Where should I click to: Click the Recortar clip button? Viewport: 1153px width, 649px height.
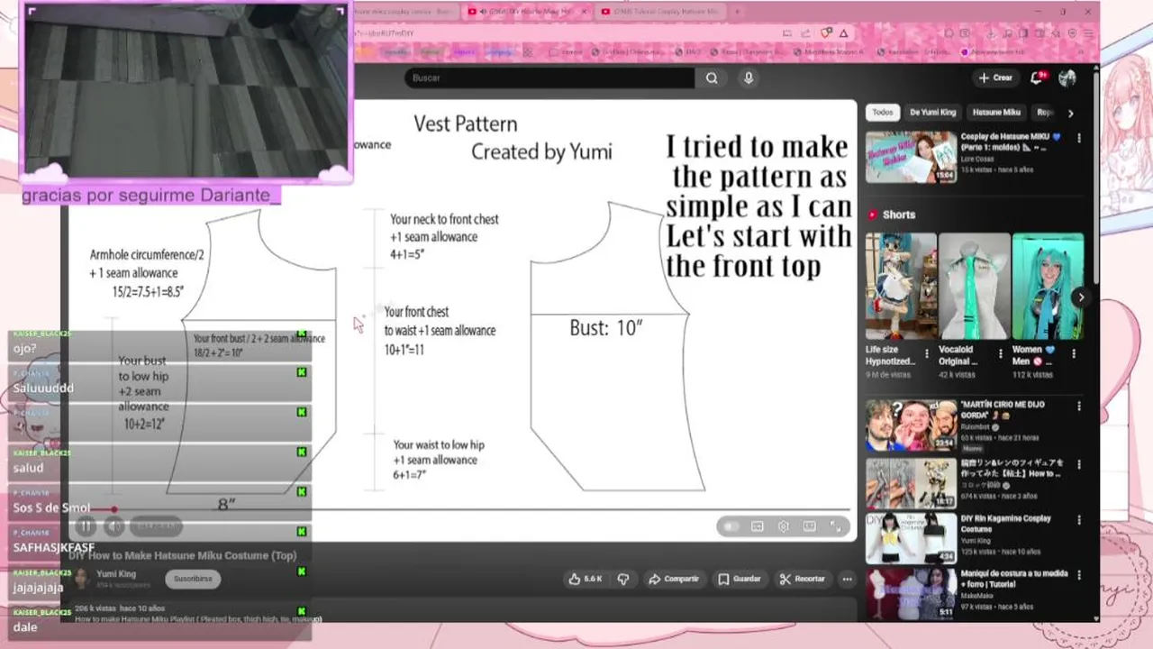802,579
